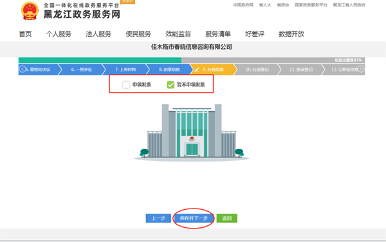
Task: Click the 信息完整度47% label
Action: click(348, 60)
